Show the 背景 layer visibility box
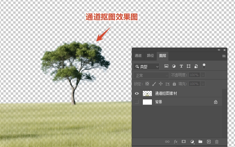 (x=137, y=102)
